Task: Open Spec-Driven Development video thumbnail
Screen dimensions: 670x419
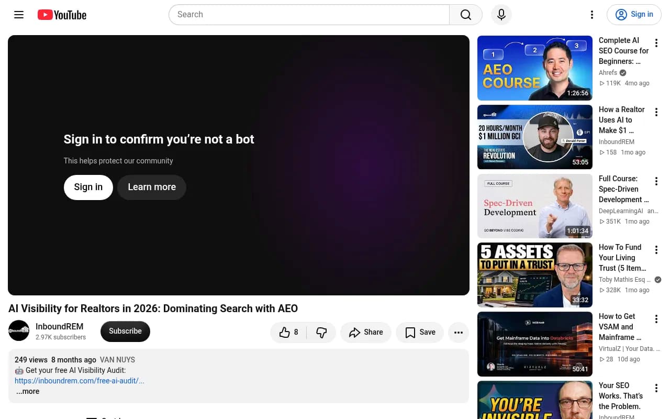Action: pyautogui.click(x=535, y=206)
